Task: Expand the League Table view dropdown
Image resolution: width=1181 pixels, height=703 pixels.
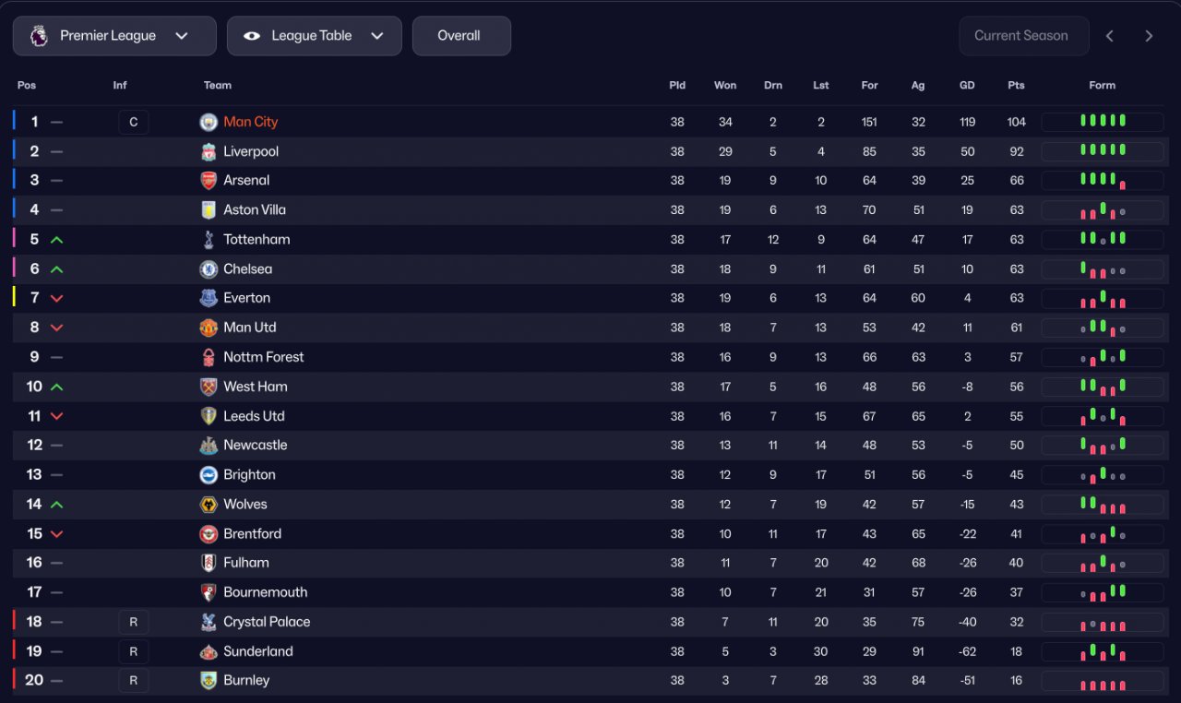Action: 314,36
